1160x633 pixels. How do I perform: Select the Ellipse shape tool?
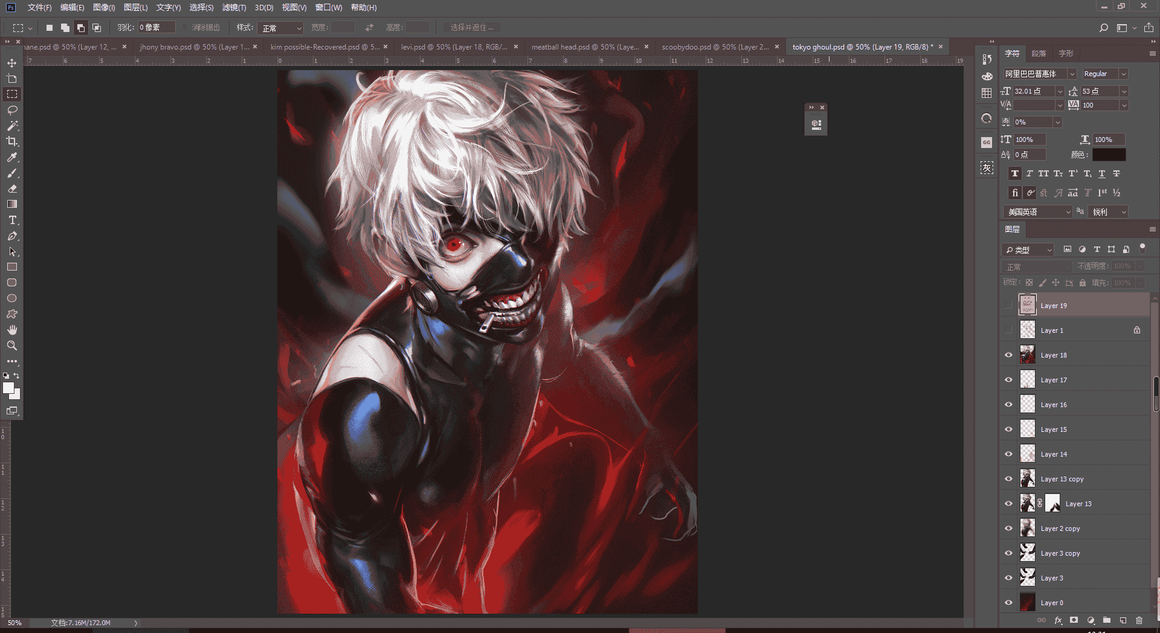coord(11,298)
